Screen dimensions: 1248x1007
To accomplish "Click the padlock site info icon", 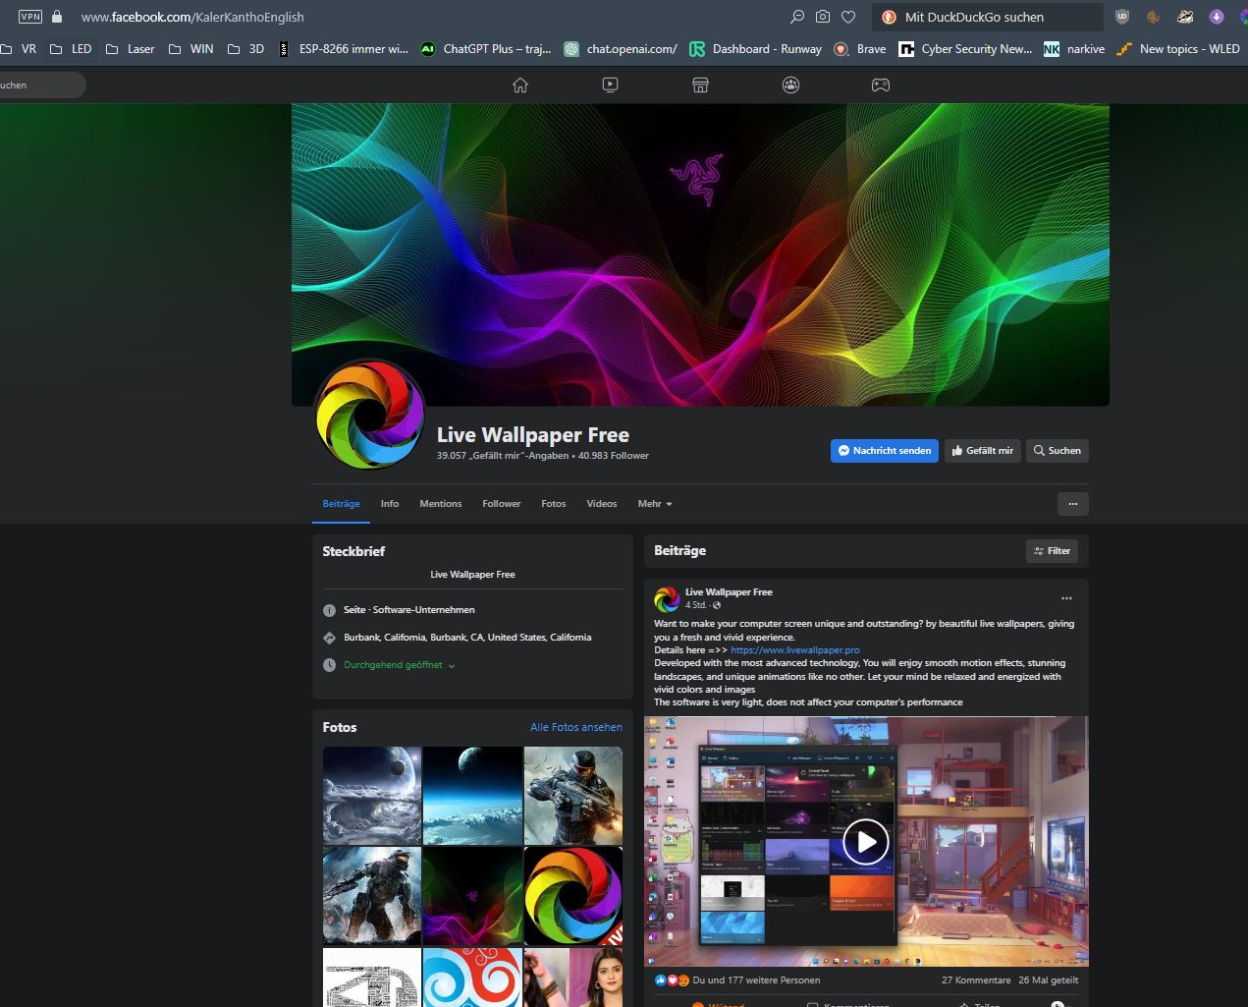I will 57,17.
